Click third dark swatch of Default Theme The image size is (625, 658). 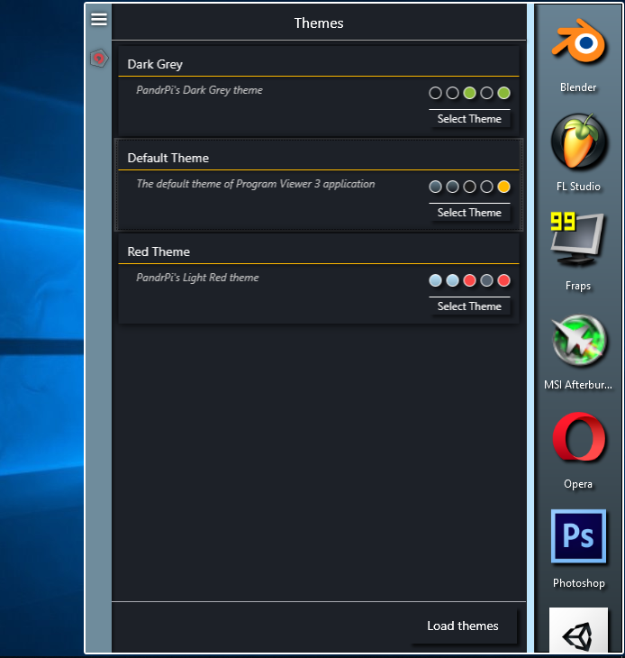tap(469, 187)
